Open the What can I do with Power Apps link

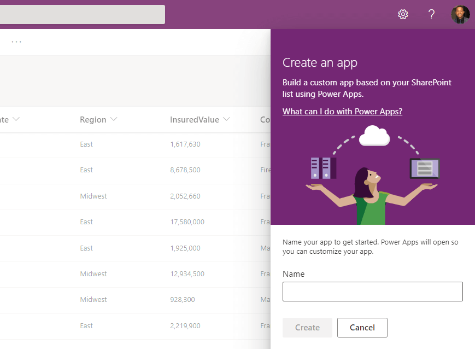pyautogui.click(x=342, y=112)
